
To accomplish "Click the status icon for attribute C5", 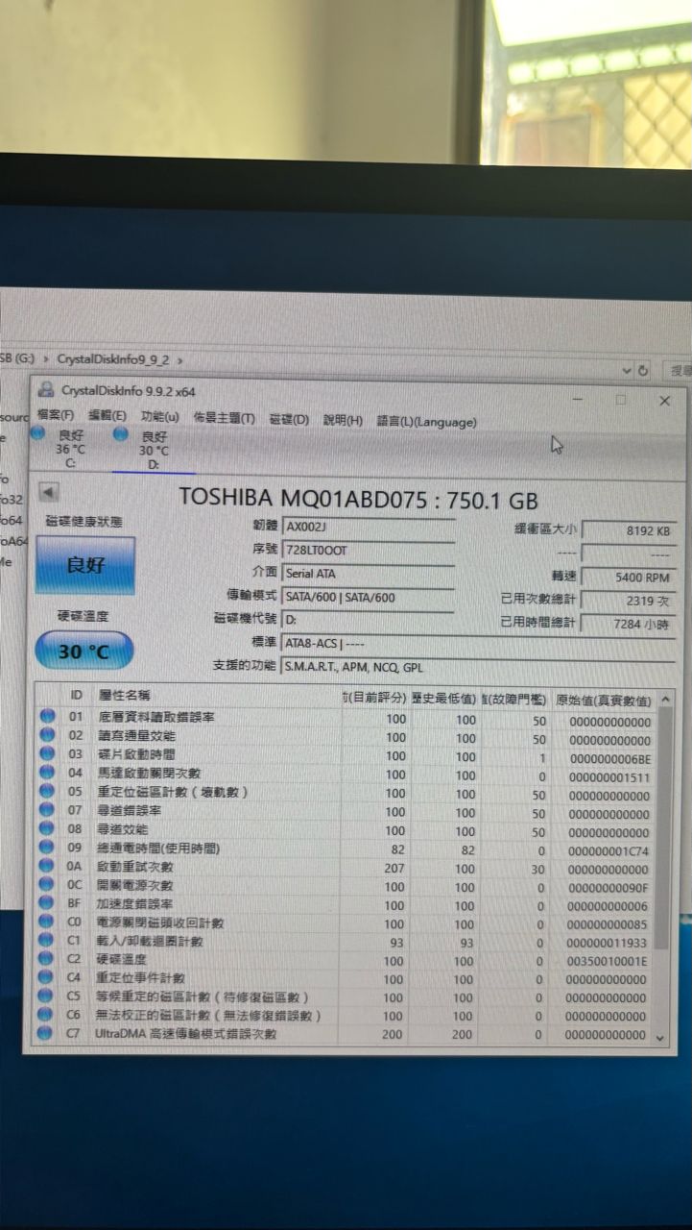I will pyautogui.click(x=47, y=996).
